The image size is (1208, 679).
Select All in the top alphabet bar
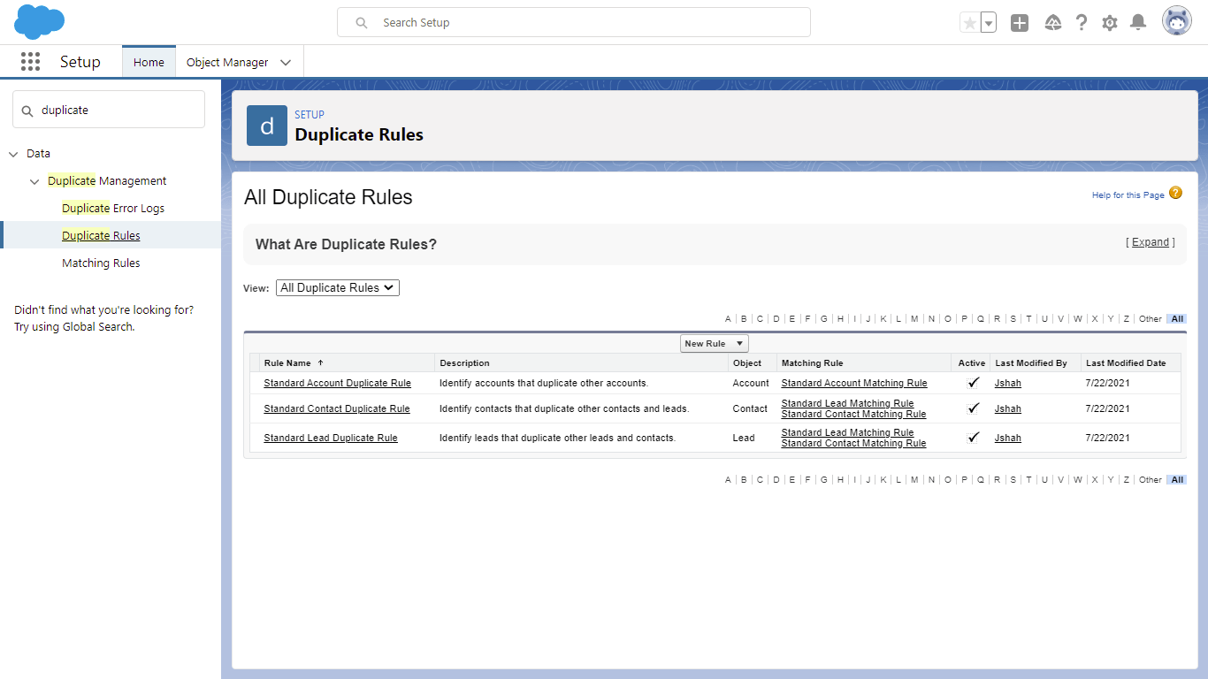(x=1177, y=318)
